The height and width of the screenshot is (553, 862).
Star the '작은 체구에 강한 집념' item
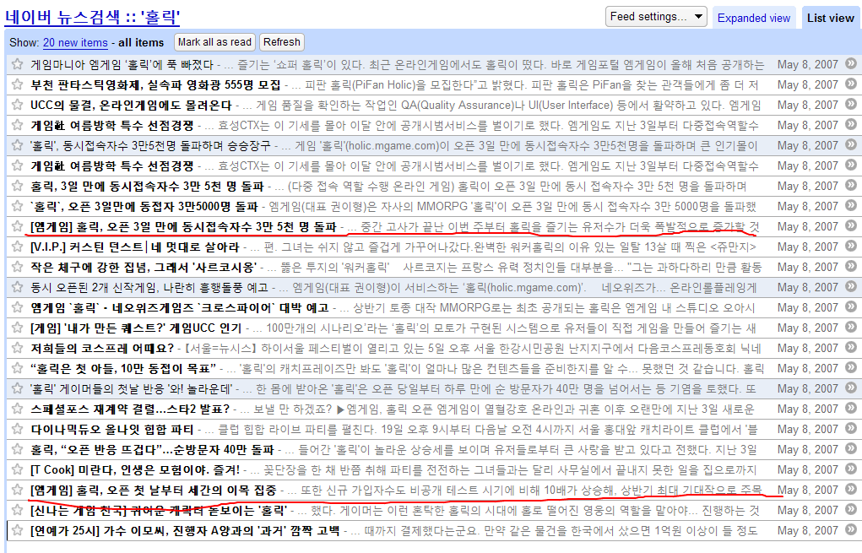pyautogui.click(x=17, y=267)
